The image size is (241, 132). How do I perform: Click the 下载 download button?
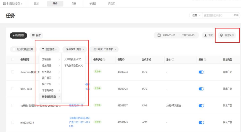[209, 35]
